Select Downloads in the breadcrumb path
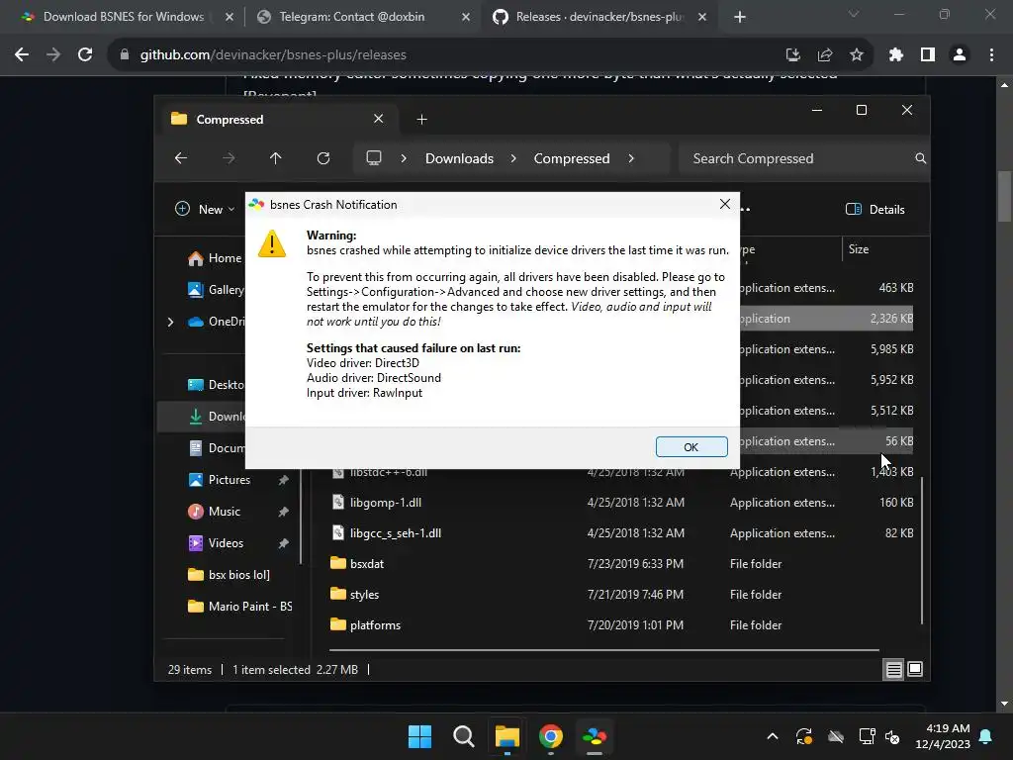The width and height of the screenshot is (1013, 760). (459, 159)
